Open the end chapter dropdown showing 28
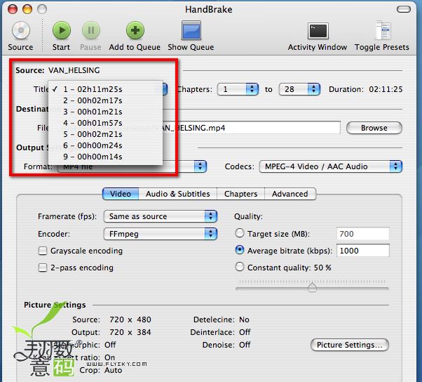Image resolution: width=422 pixels, height=382 pixels. pyautogui.click(x=299, y=89)
